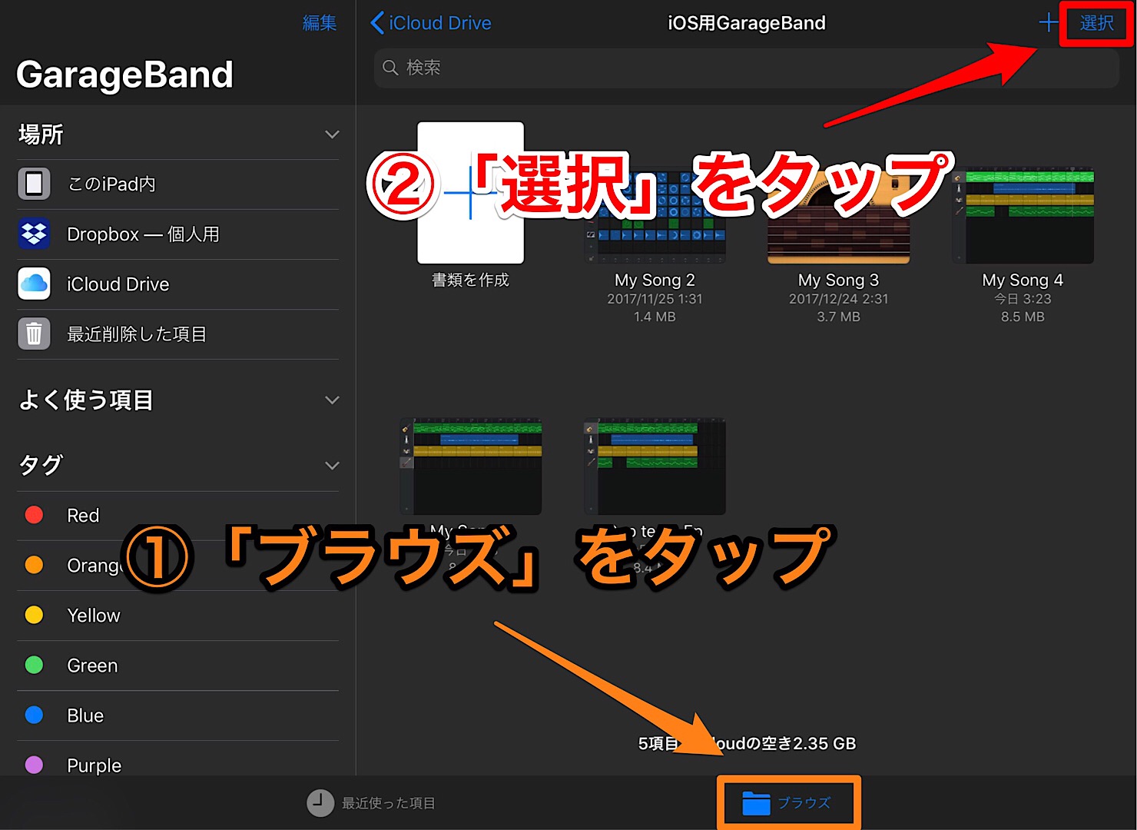Image resolution: width=1137 pixels, height=830 pixels.
Task: Click the magnifier icon in search bar
Action: click(390, 68)
